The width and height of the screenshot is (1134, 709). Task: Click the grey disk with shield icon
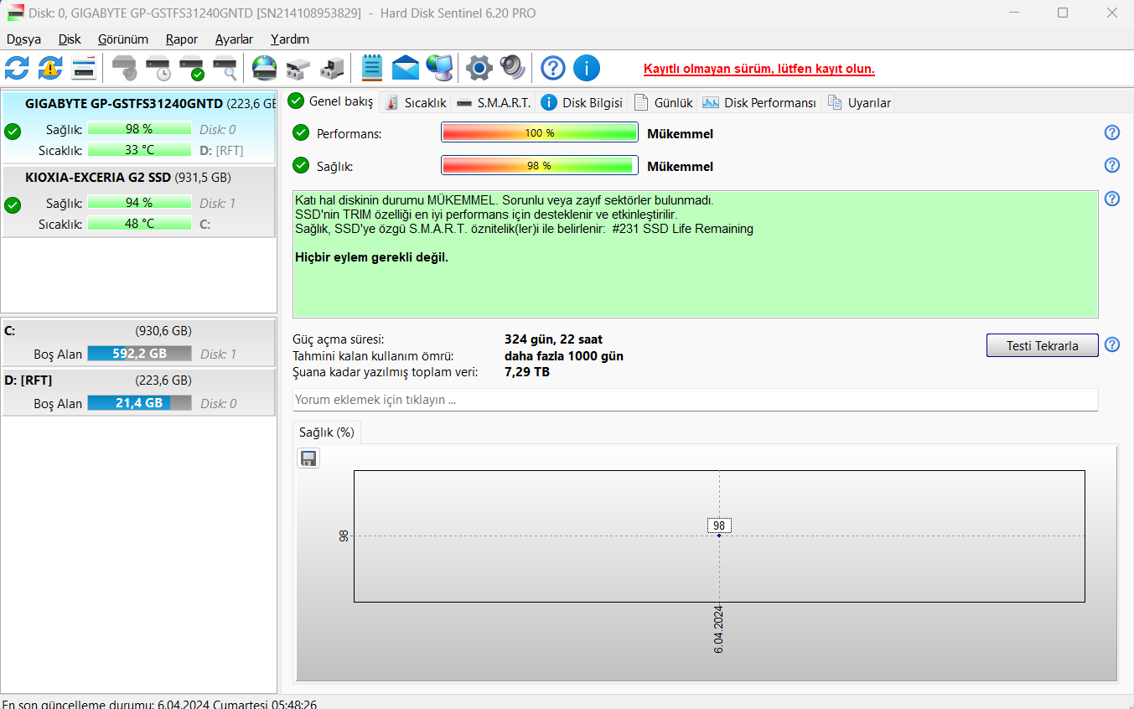[126, 68]
